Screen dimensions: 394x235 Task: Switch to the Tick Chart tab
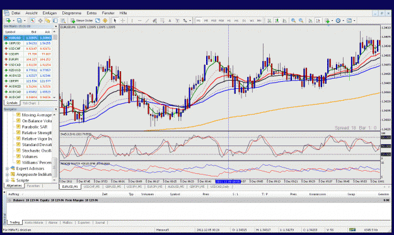click(29, 103)
